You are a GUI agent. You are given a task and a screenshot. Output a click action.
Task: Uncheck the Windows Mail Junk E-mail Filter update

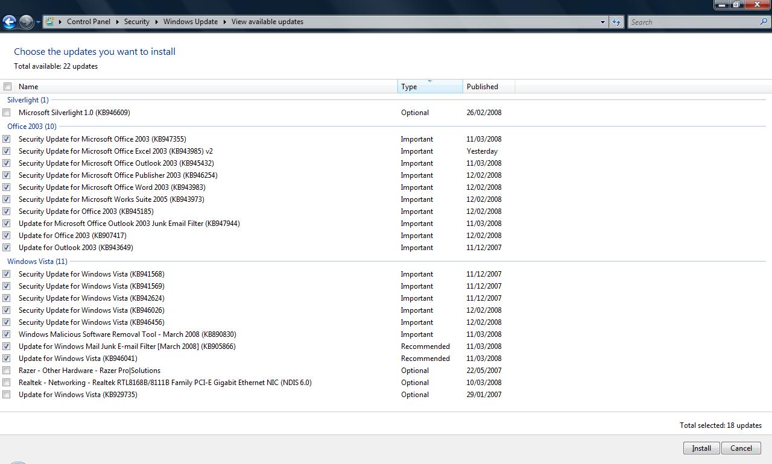(x=7, y=346)
